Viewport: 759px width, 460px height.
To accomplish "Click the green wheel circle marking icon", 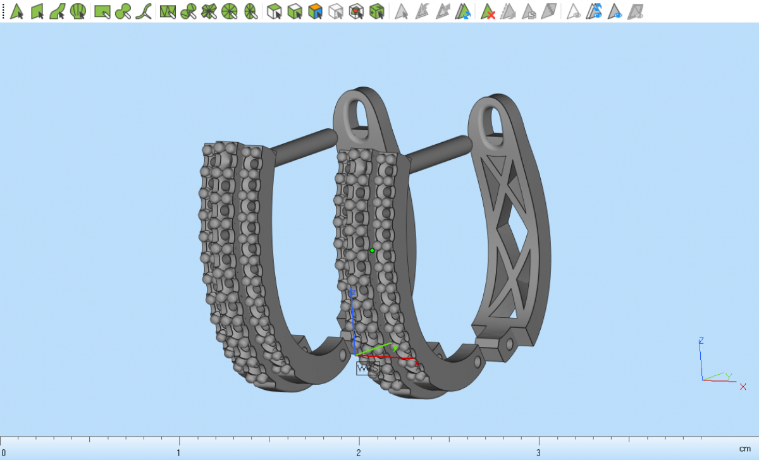I will coord(230,11).
